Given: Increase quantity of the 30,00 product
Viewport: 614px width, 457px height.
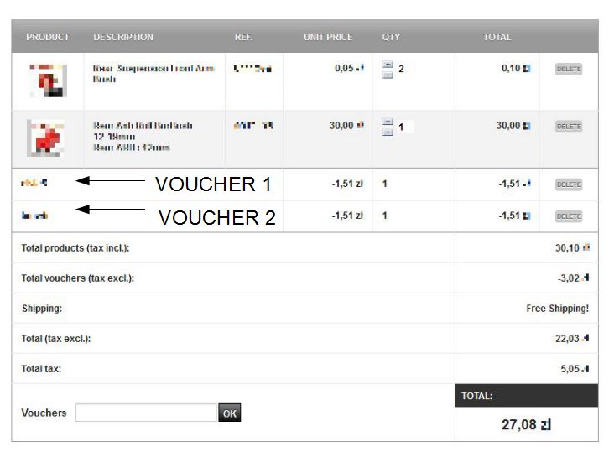Looking at the screenshot, I should click(388, 122).
